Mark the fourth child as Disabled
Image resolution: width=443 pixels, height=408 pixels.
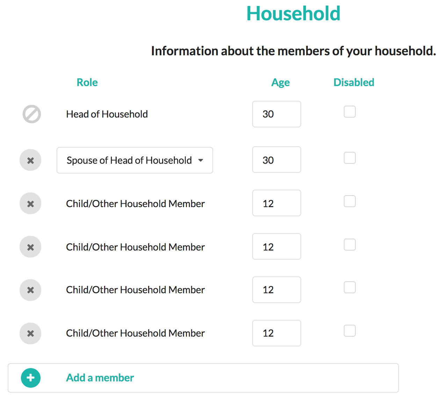pos(350,331)
